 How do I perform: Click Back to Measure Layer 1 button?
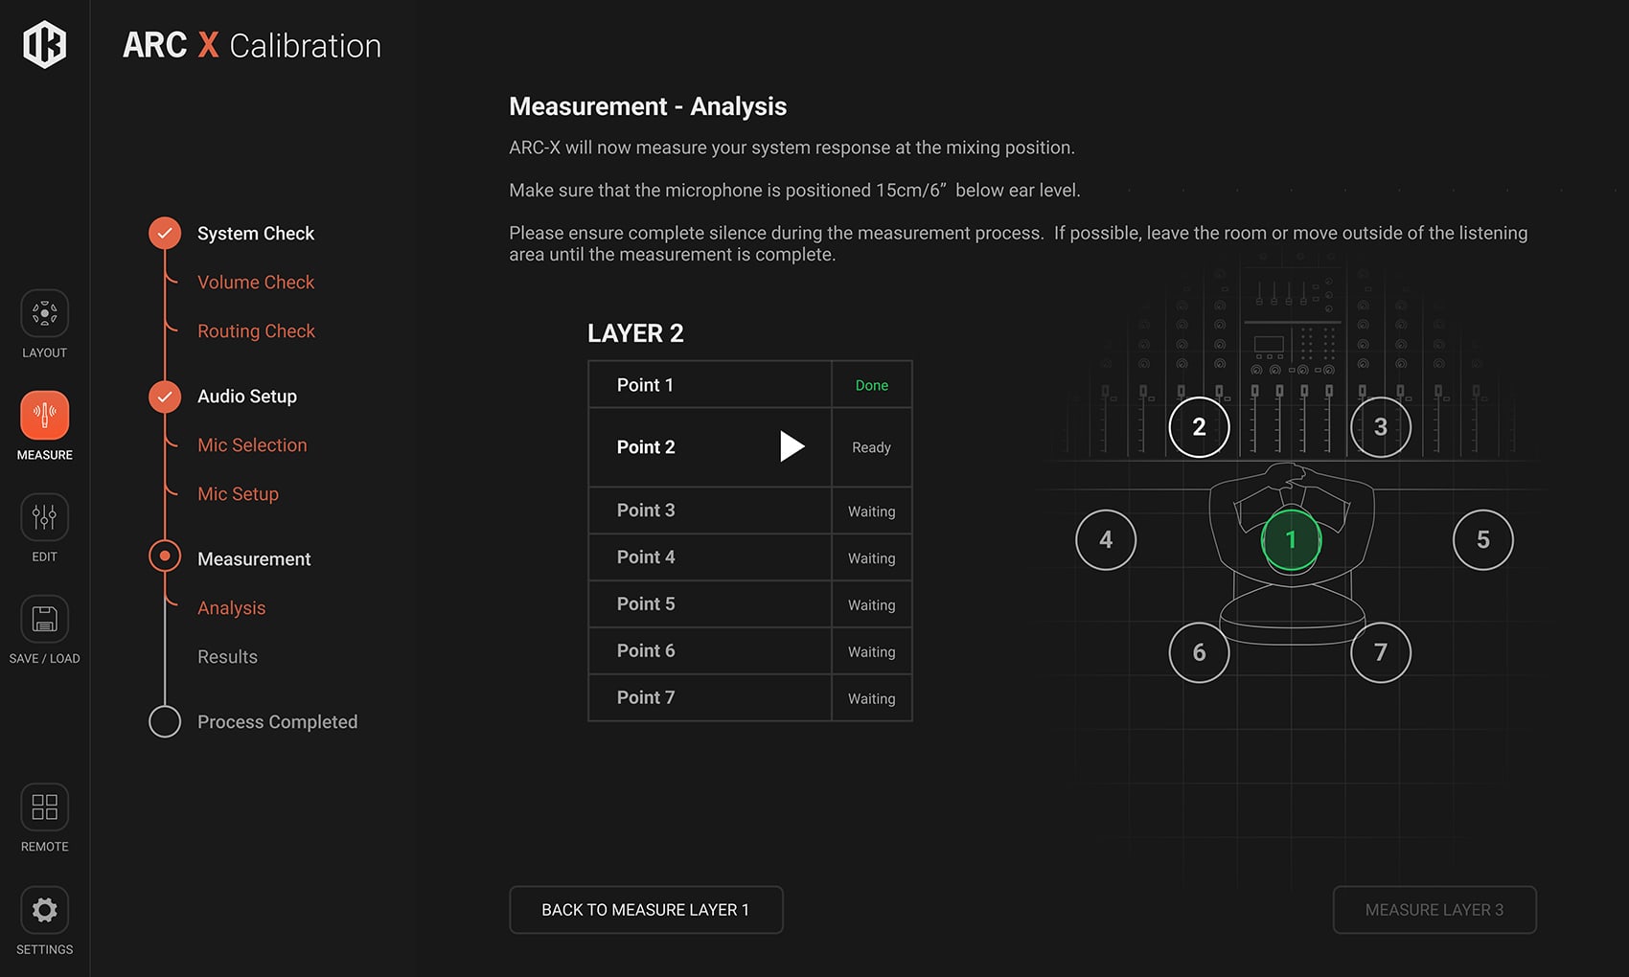[646, 910]
